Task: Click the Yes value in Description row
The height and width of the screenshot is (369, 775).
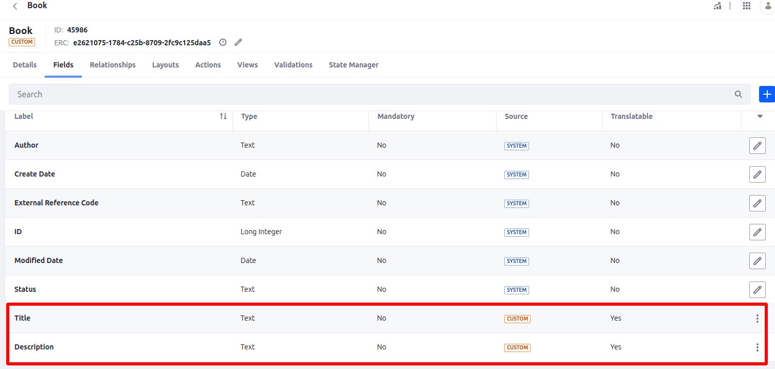Action: [x=615, y=347]
